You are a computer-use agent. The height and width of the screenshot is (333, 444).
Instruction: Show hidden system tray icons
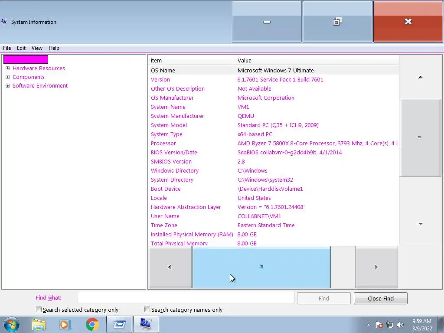(x=369, y=325)
